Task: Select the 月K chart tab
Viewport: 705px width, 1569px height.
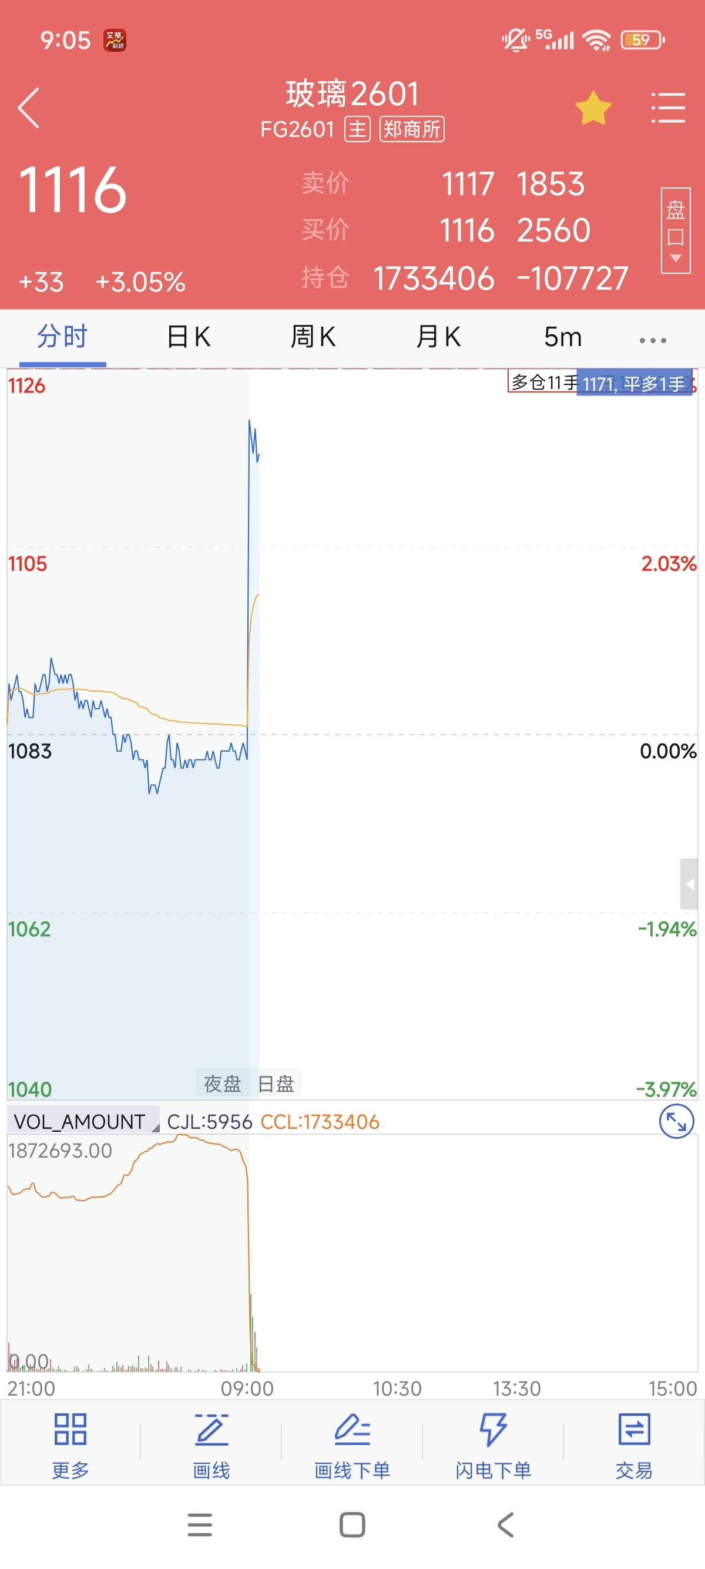Action: tap(438, 337)
